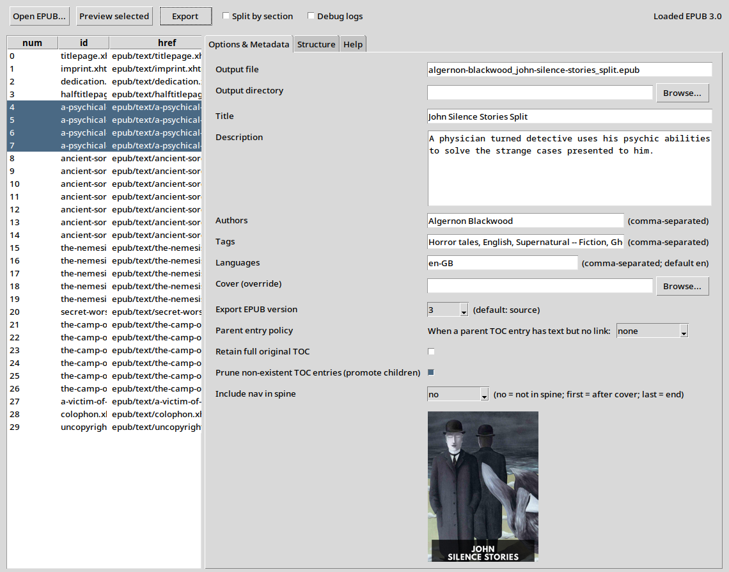Viewport: 729px width, 572px height.
Task: Click the Preview selected button
Action: click(114, 16)
